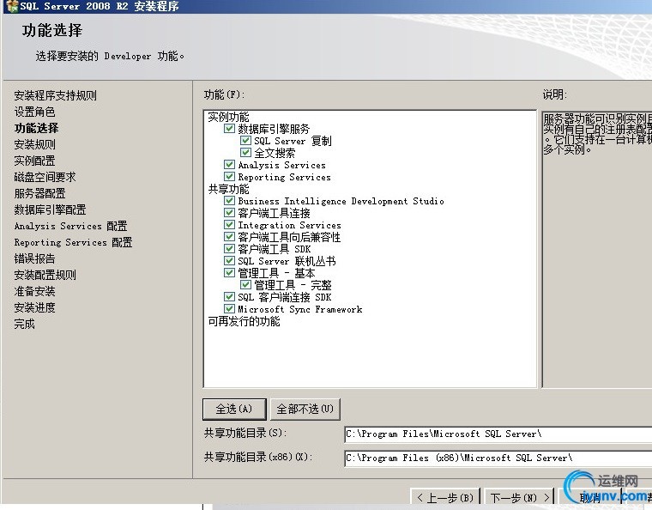Toggle Business Intelligence Development Studio checkbox
652x510 pixels.
229,201
